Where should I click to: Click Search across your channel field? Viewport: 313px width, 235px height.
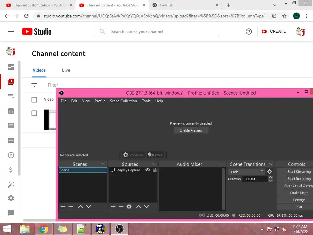pyautogui.click(x=156, y=32)
